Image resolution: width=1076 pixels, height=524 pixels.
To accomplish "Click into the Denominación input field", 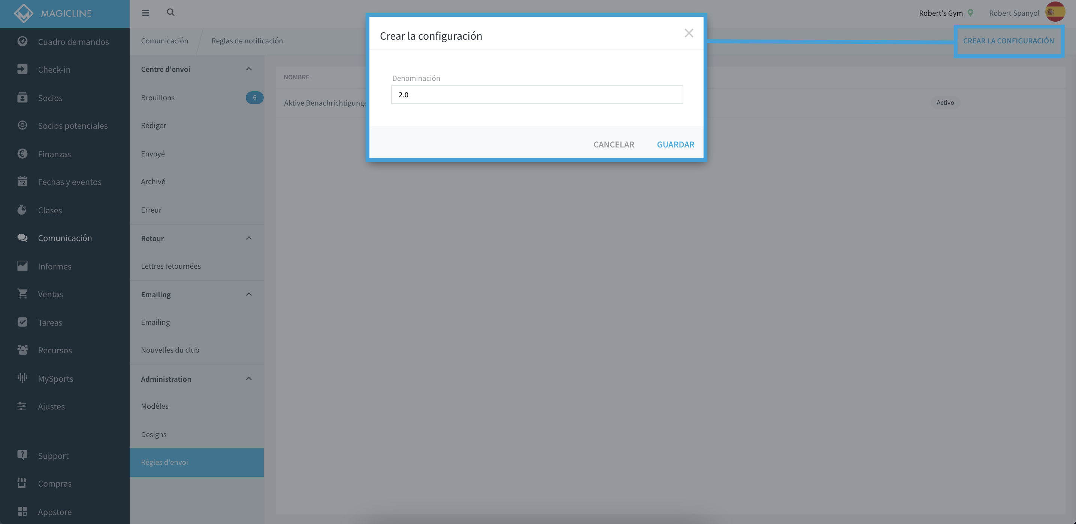I will pyautogui.click(x=537, y=95).
